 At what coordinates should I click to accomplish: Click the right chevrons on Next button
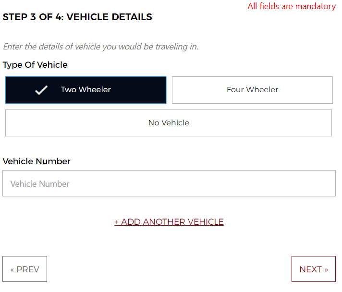click(326, 269)
